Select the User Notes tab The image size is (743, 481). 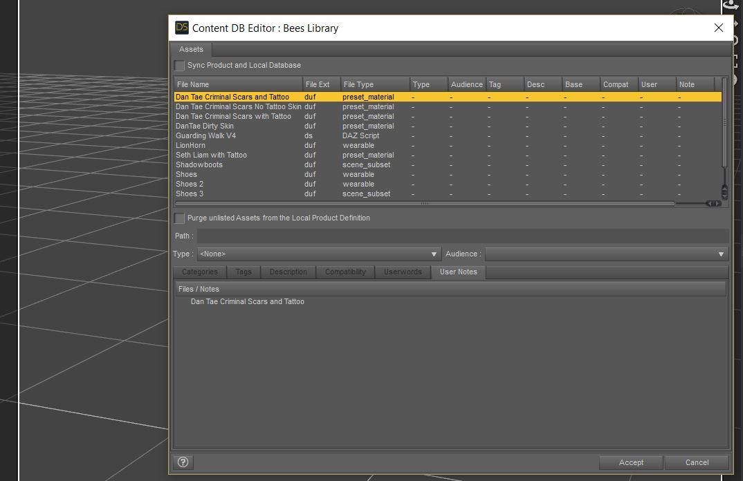tap(458, 272)
